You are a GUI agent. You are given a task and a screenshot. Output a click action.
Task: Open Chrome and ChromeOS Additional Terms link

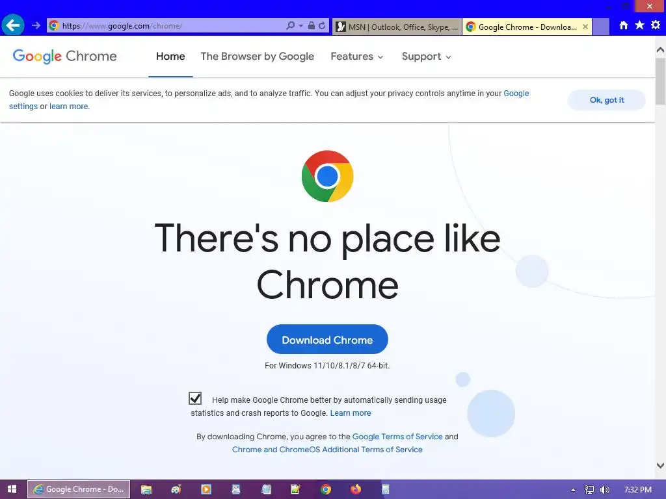pos(327,450)
